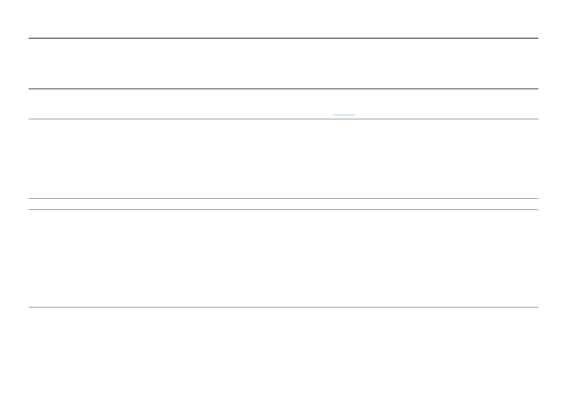Click the upper border of the narrow row
567x401 pixels.
tap(283, 199)
